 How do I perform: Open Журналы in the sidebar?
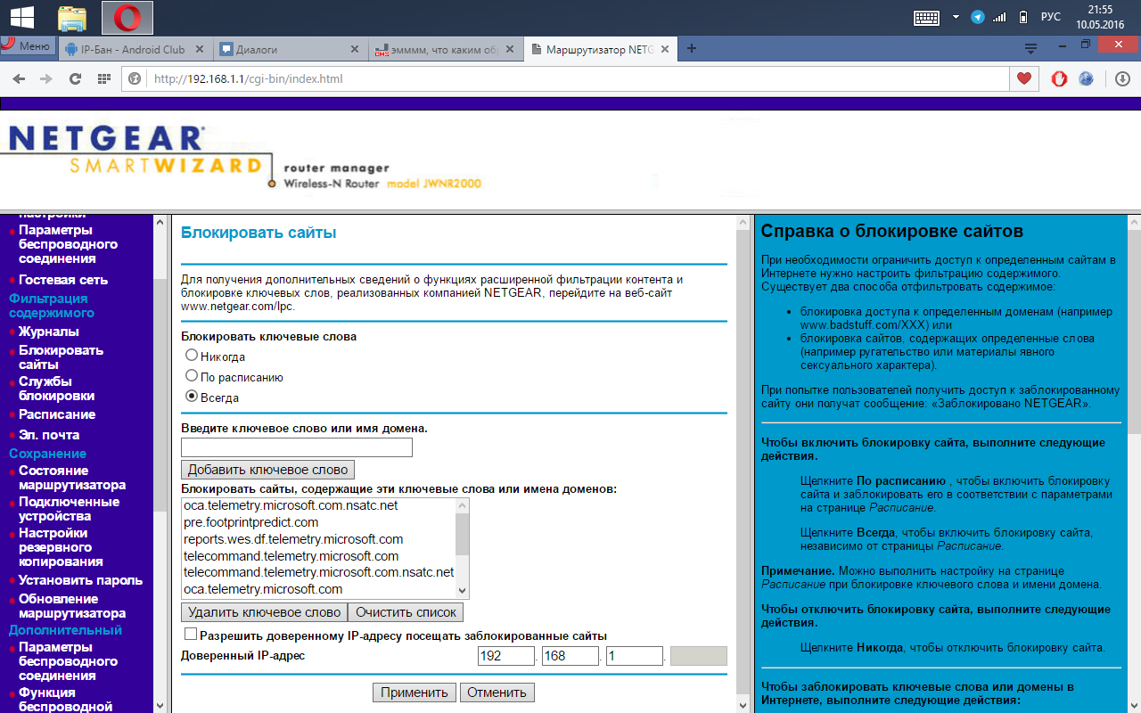[x=49, y=332]
